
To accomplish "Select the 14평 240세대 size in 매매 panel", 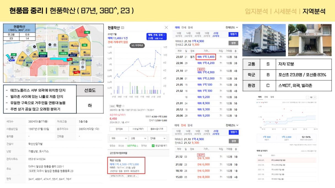I will (x=188, y=34).
